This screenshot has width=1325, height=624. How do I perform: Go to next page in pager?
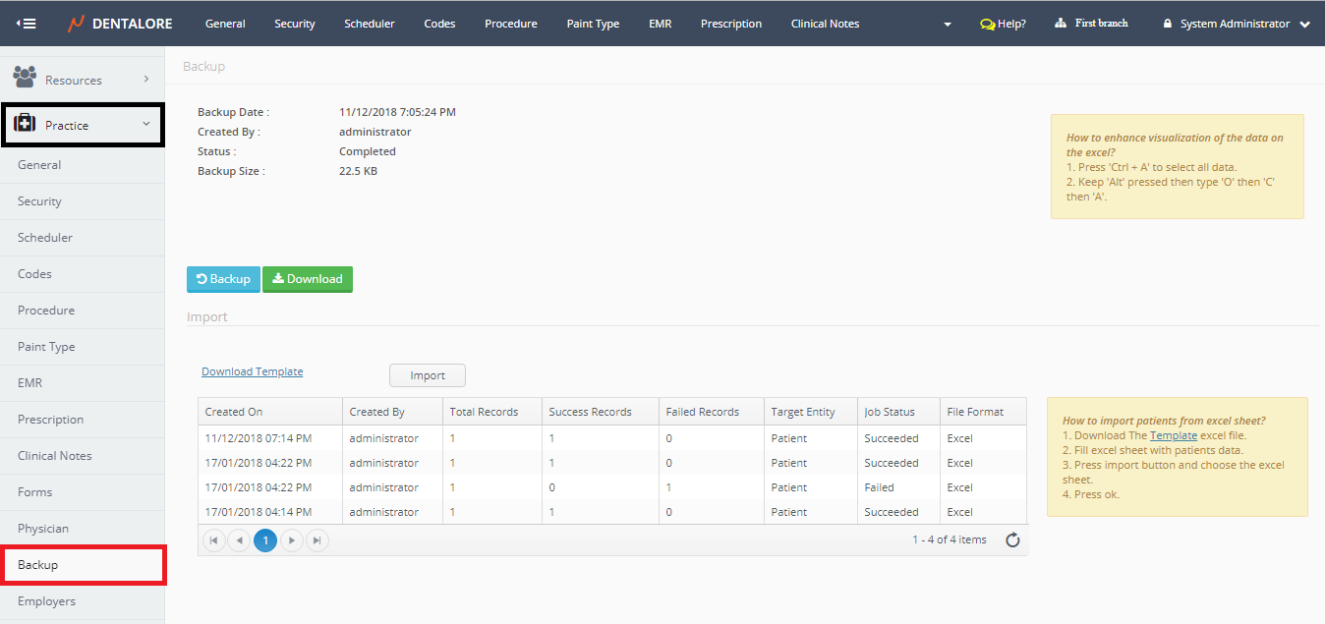pos(291,539)
